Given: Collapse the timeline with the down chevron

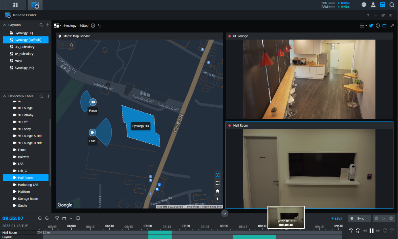Looking at the screenshot, I should pos(225,213).
